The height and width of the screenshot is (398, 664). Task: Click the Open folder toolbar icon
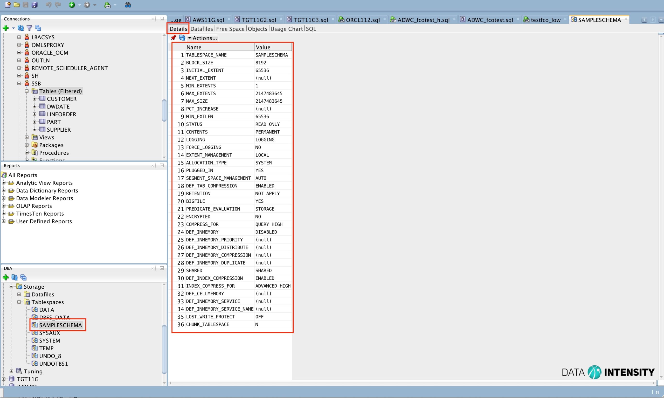click(x=17, y=5)
